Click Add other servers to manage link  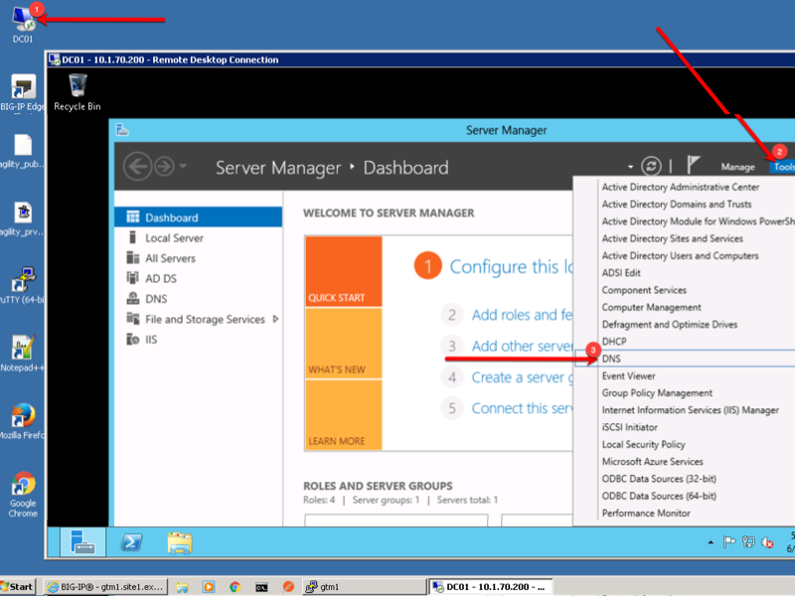tap(523, 346)
